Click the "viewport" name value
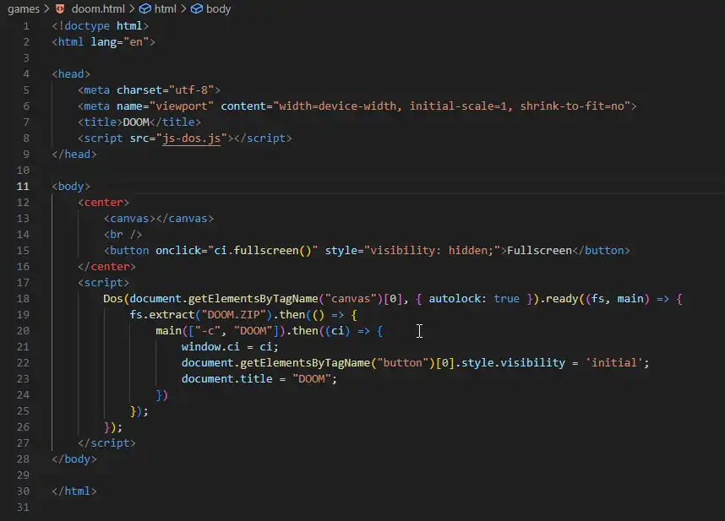The image size is (725, 521). tap(182, 106)
